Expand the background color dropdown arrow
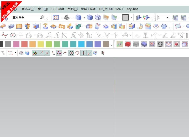Viewport: 189px width, 137px height. click(131, 17)
